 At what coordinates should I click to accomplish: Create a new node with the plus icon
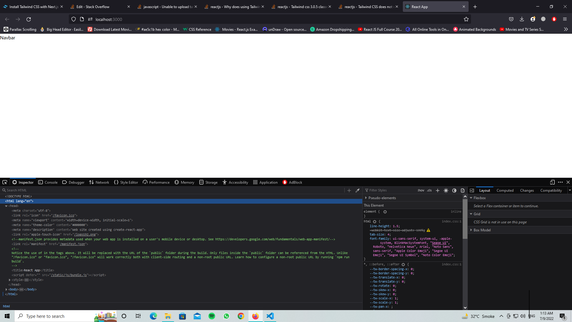349,190
